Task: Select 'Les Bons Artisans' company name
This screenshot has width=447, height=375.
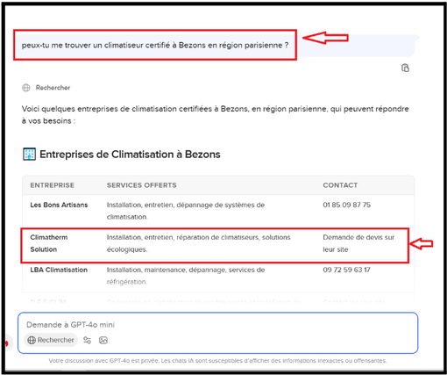Action: point(59,205)
